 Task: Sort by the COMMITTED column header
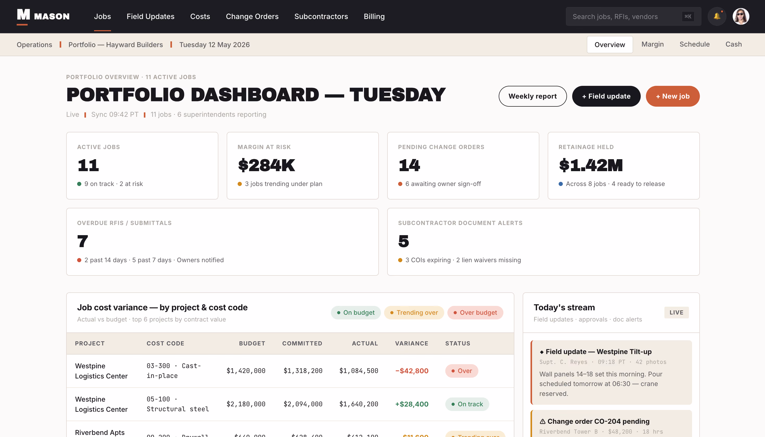click(x=302, y=343)
